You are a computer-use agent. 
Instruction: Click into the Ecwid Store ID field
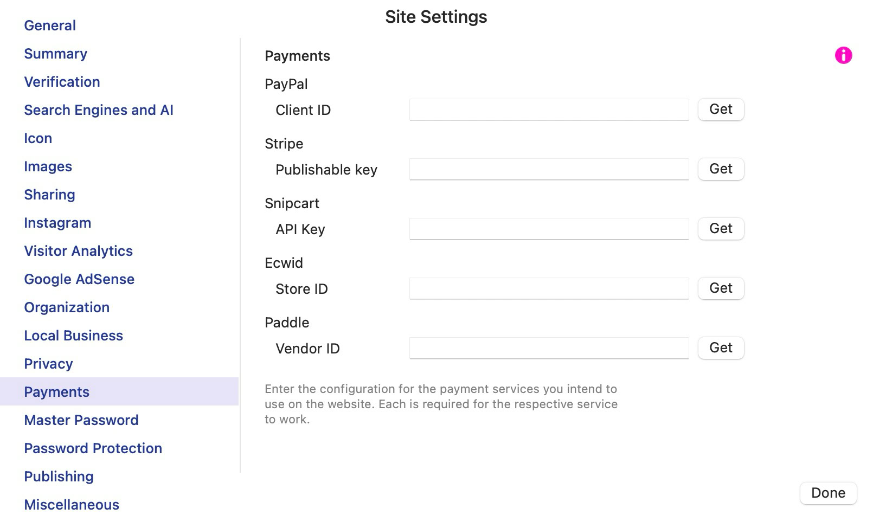click(x=549, y=288)
